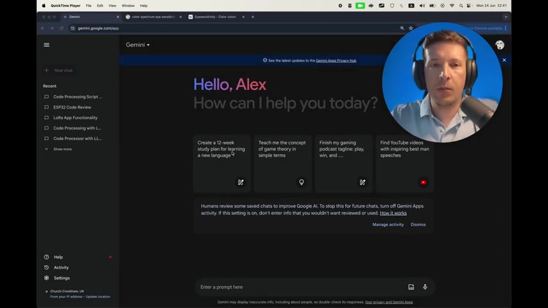This screenshot has width=548, height=308.
Task: Open the Gemini Apps Privacy Hub link
Action: click(x=336, y=60)
